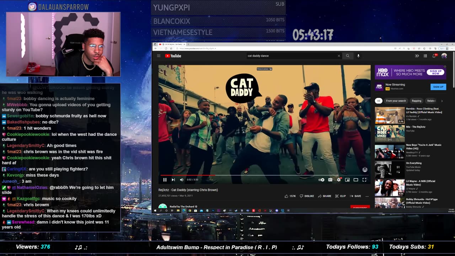Screen dimensions: 455x256
Task: Click the blue SIGN UP ad button
Action: [438, 87]
